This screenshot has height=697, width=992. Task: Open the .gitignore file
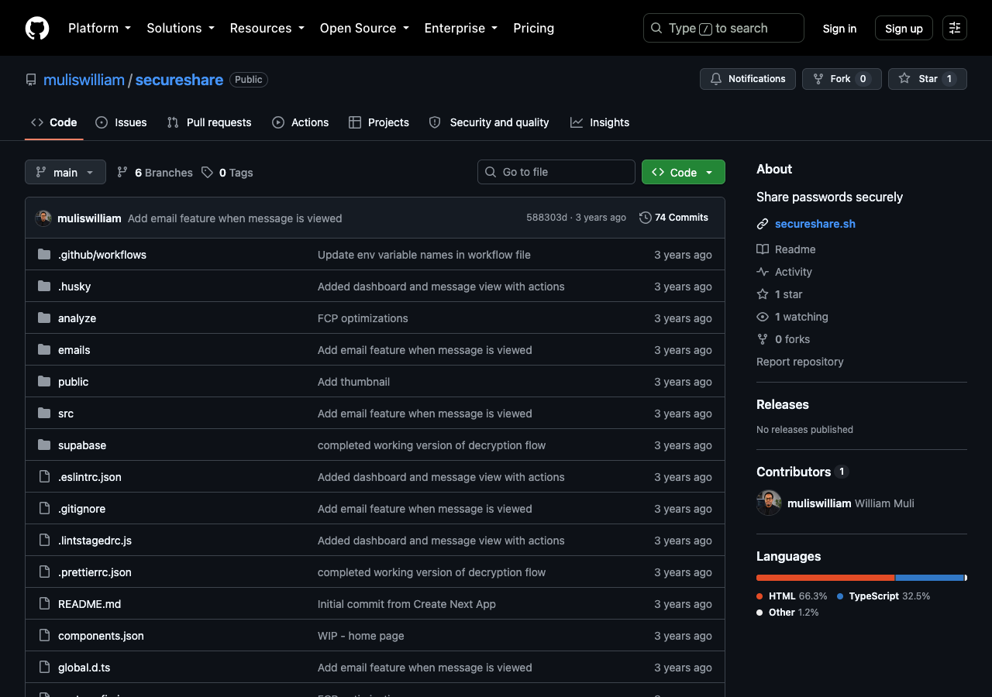click(81, 509)
